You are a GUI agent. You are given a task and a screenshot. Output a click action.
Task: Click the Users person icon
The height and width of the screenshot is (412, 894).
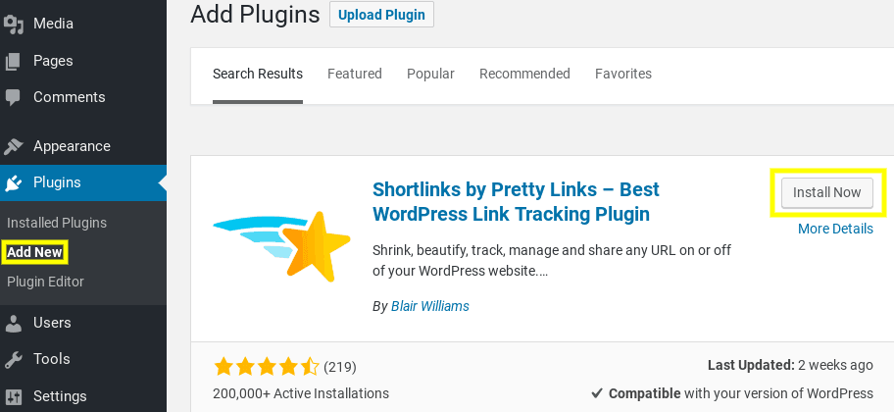pos(13,323)
